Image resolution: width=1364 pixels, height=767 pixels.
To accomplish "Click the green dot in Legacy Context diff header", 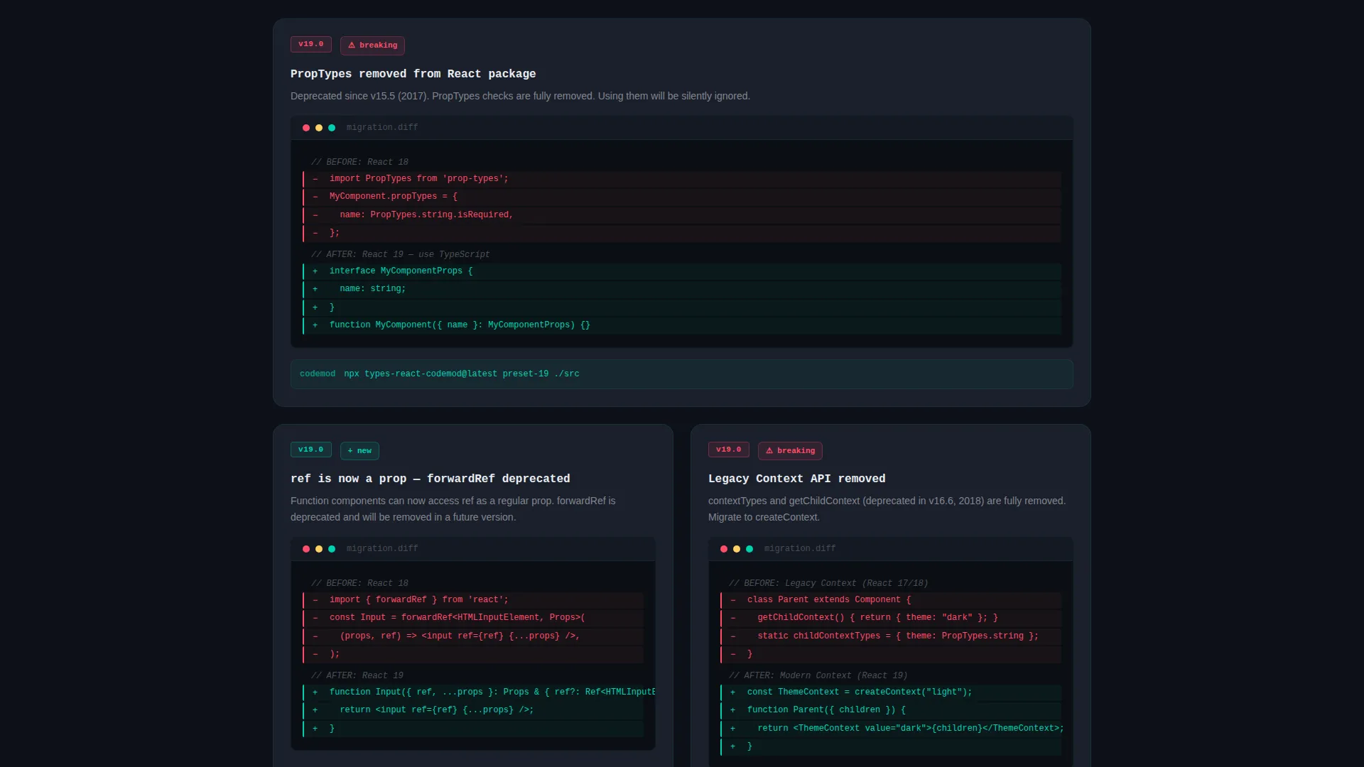I will (x=749, y=549).
